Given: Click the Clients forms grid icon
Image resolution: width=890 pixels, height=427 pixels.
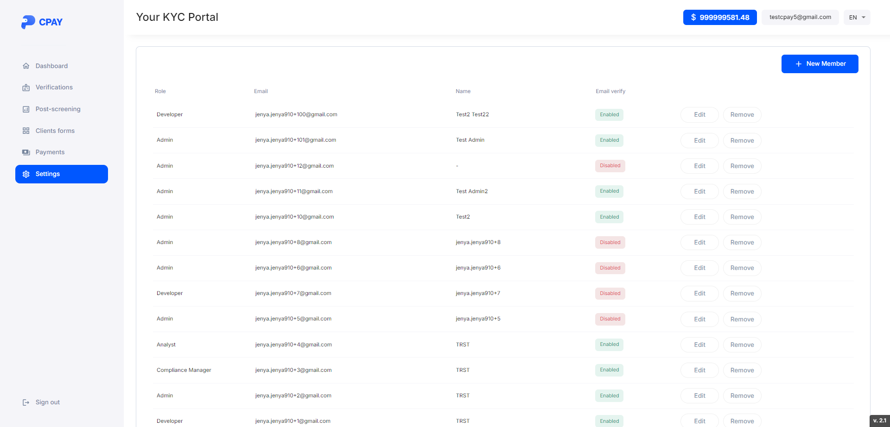Looking at the screenshot, I should click(26, 131).
